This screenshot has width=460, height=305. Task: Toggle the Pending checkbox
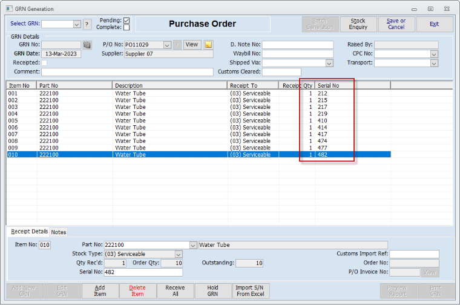[x=126, y=20]
